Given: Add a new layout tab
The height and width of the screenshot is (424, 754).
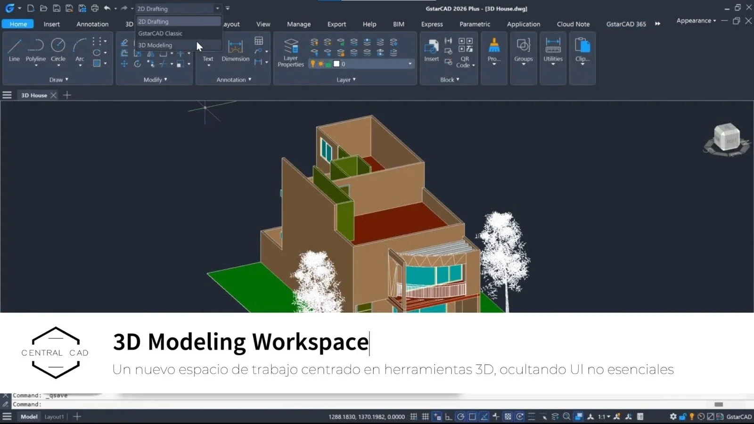Looking at the screenshot, I should pyautogui.click(x=77, y=416).
